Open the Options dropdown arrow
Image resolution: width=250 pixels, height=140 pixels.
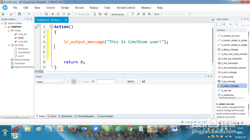tap(137, 81)
